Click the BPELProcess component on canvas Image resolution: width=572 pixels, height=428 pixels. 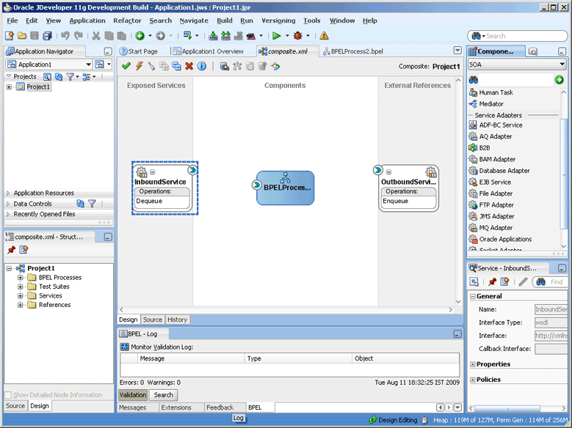(x=286, y=188)
